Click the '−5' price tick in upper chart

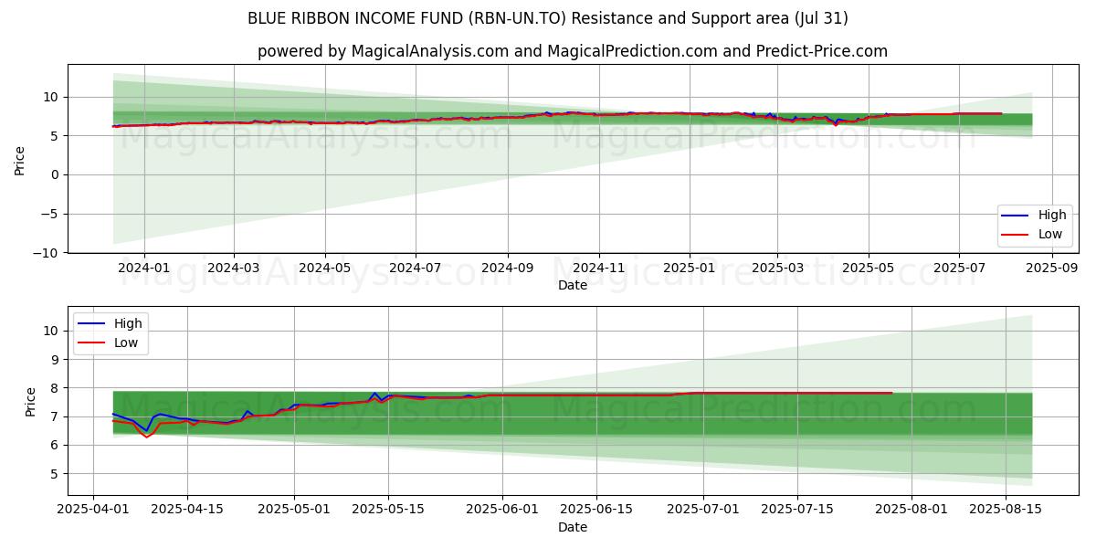pyautogui.click(x=49, y=214)
